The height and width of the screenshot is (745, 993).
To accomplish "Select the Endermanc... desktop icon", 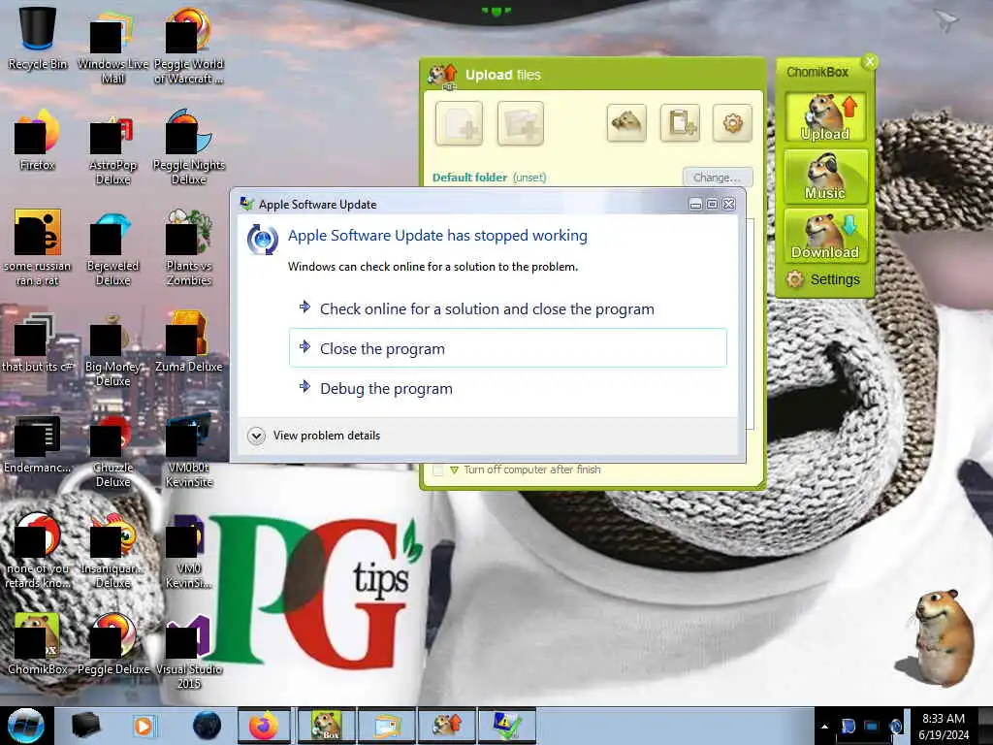I will click(x=38, y=444).
